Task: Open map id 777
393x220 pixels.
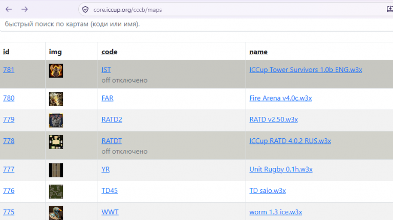Action: pyautogui.click(x=9, y=169)
